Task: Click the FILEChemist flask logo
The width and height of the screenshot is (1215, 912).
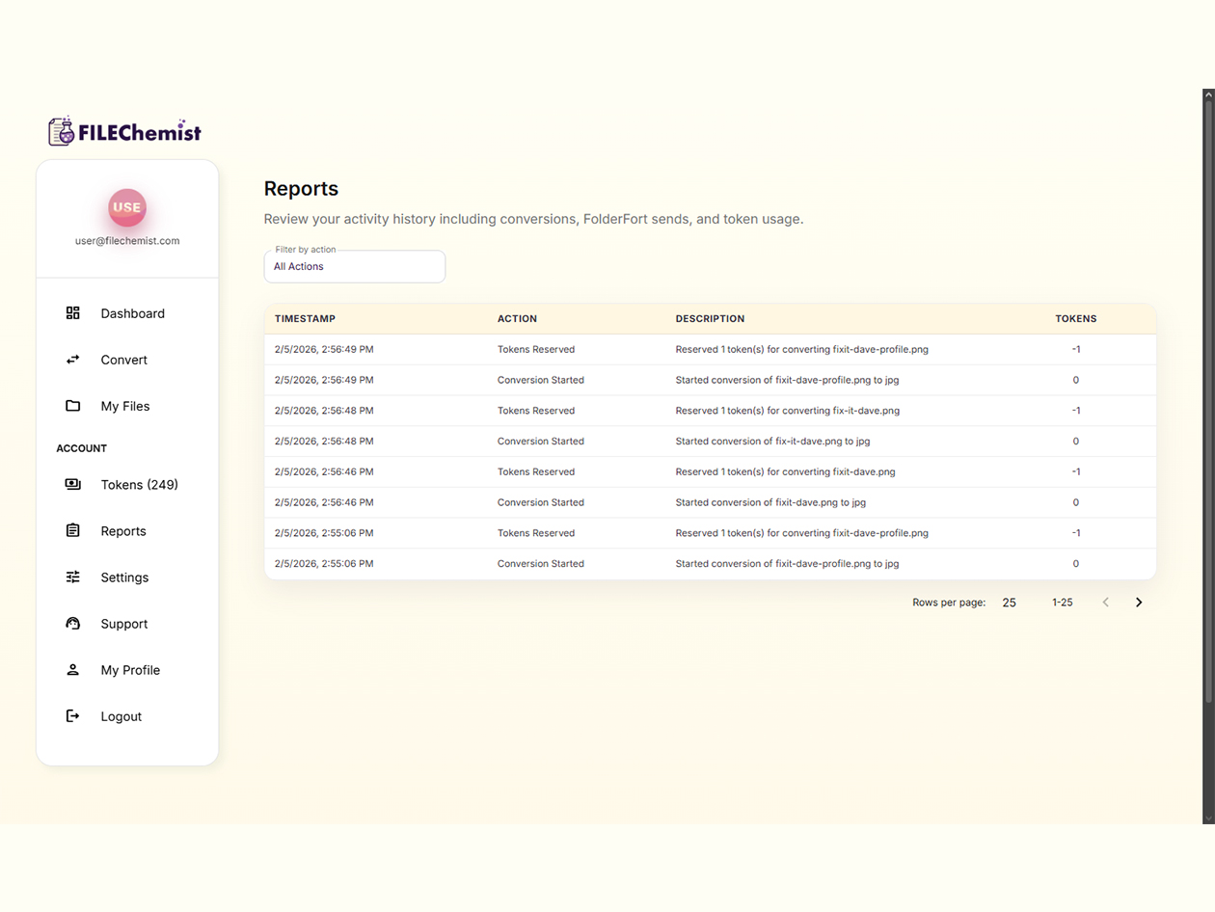Action: 62,130
